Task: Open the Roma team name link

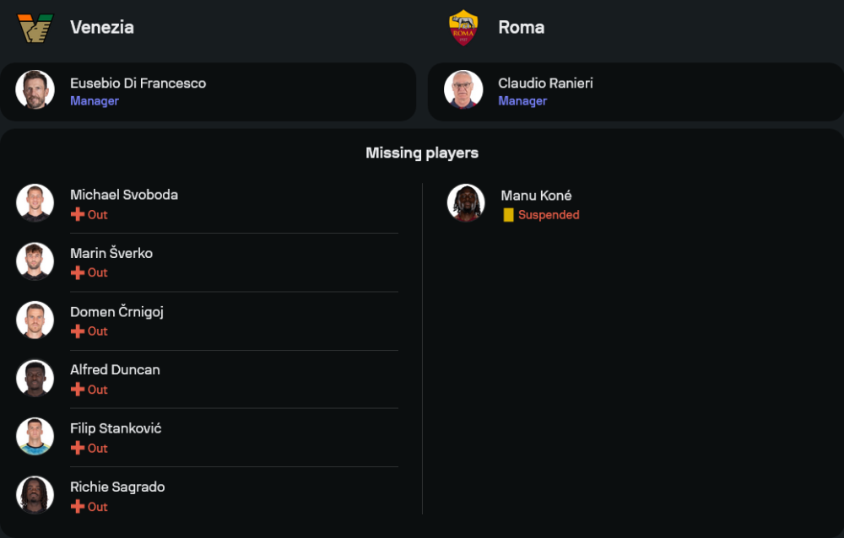Action: click(x=521, y=27)
